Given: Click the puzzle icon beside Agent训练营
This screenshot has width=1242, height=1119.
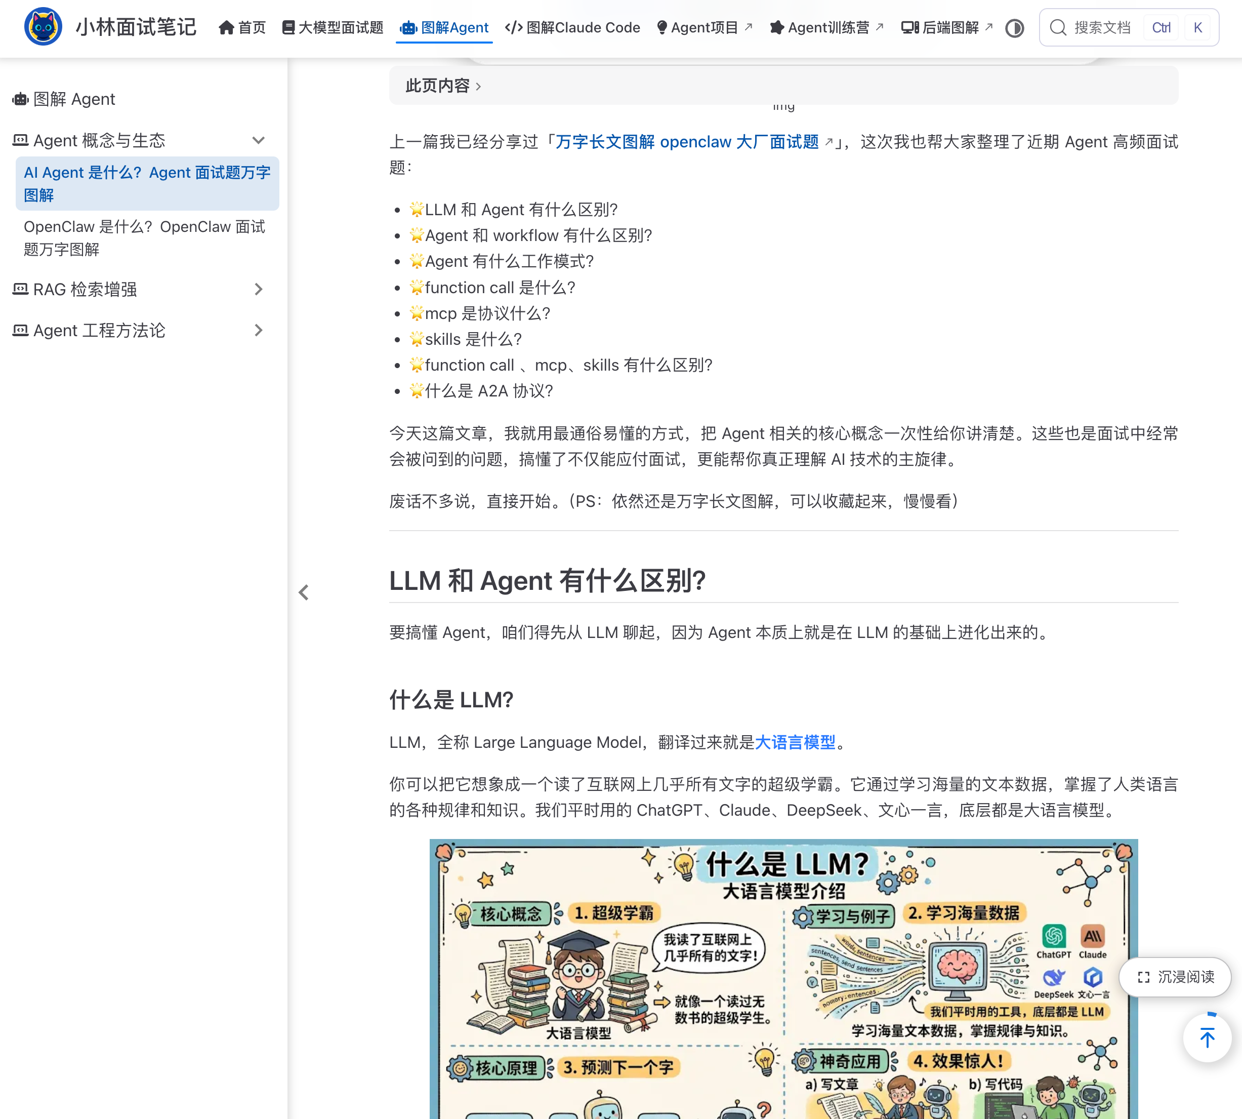Looking at the screenshot, I should coord(777,28).
